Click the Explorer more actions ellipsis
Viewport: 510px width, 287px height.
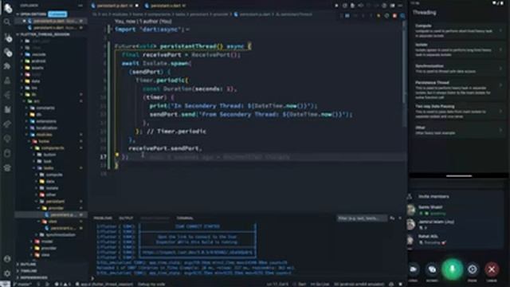click(80, 6)
